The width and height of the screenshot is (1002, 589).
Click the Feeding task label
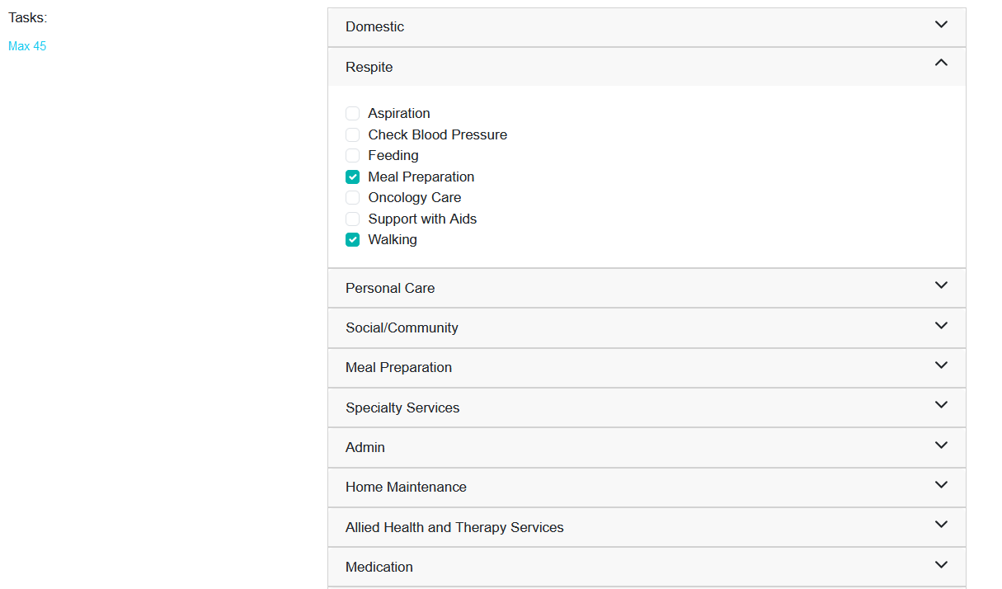[393, 156]
